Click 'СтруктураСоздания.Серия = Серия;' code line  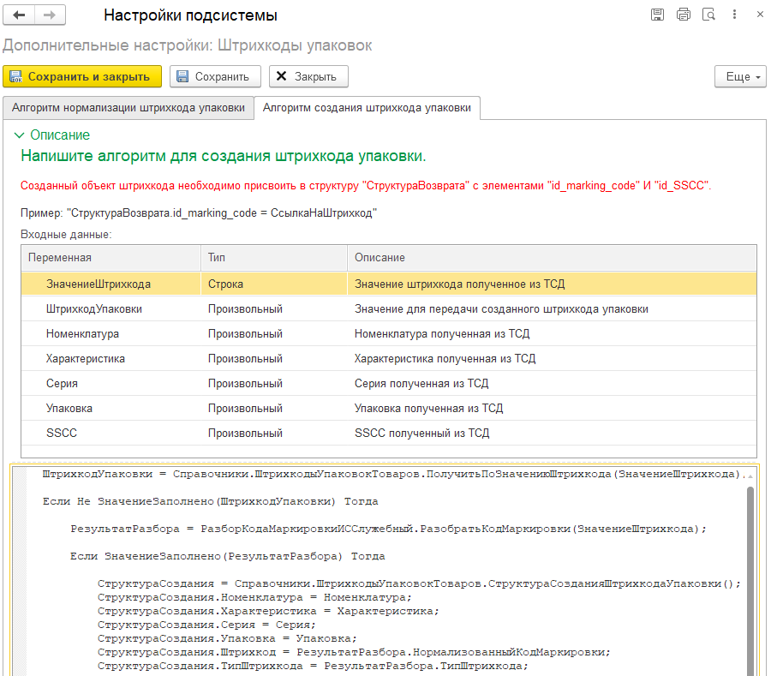pyautogui.click(x=206, y=625)
